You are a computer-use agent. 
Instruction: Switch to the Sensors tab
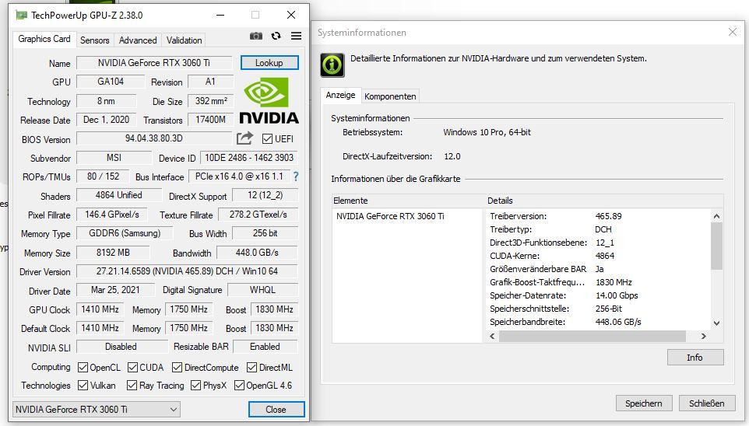pos(94,40)
